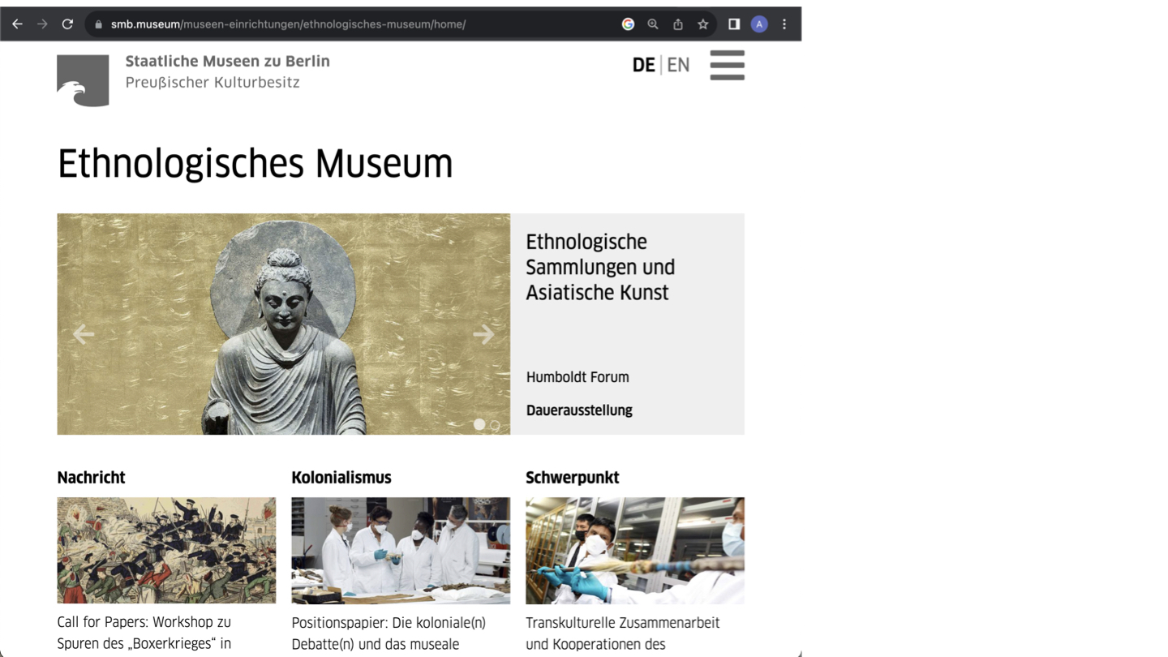This screenshot has width=1168, height=657.
Task: Switch the site language to EN
Action: 678,65
